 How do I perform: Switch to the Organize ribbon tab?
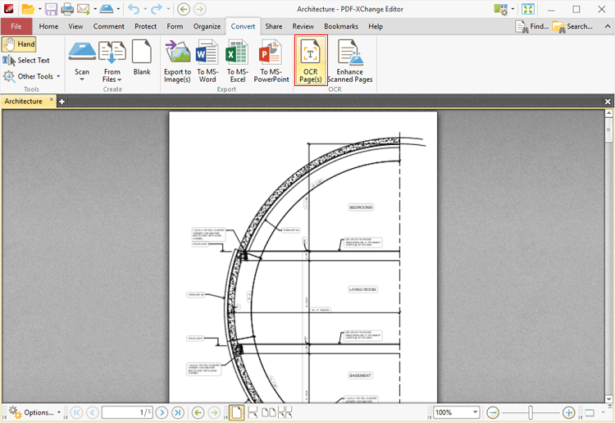(x=207, y=26)
